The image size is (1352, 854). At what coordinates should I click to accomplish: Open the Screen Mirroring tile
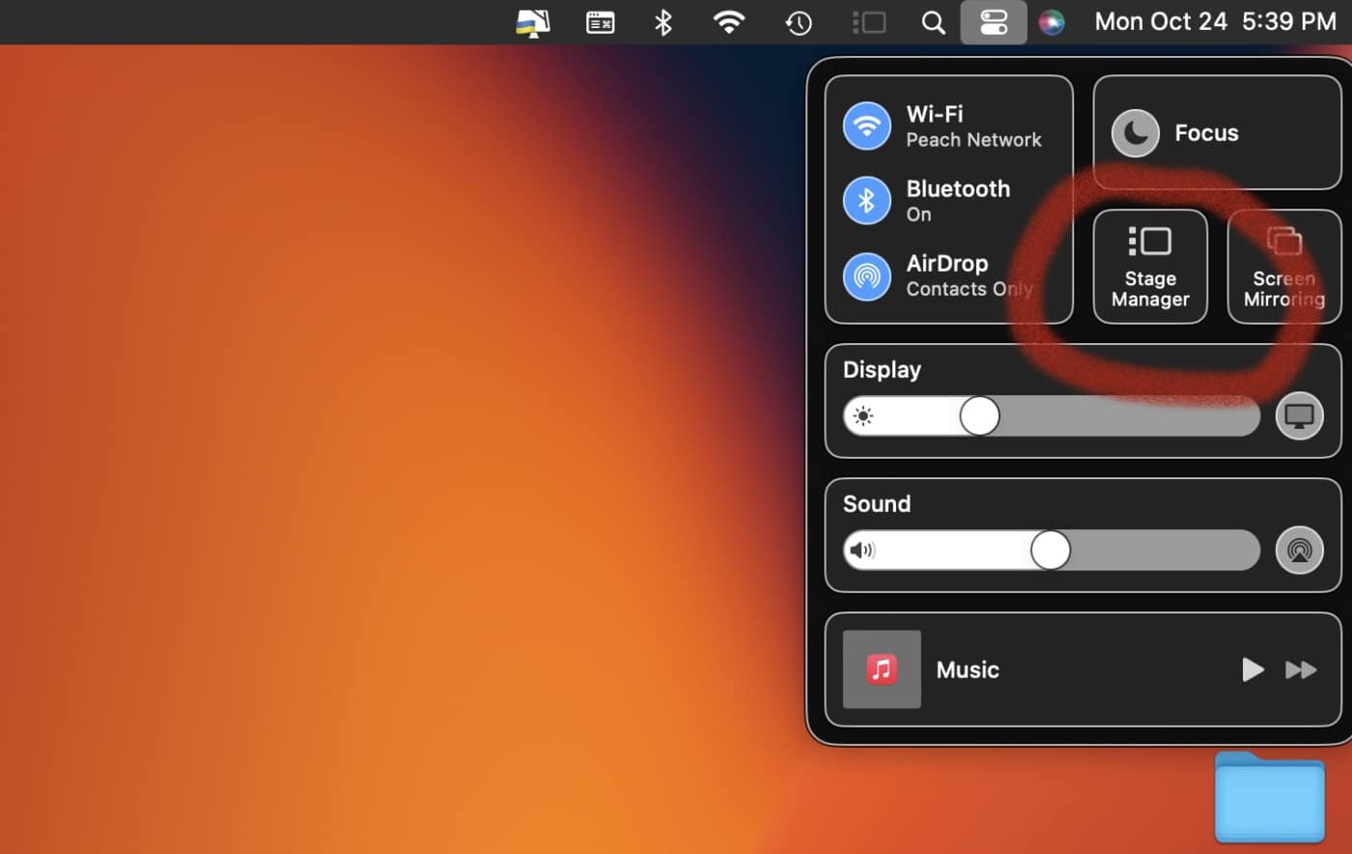click(1283, 267)
